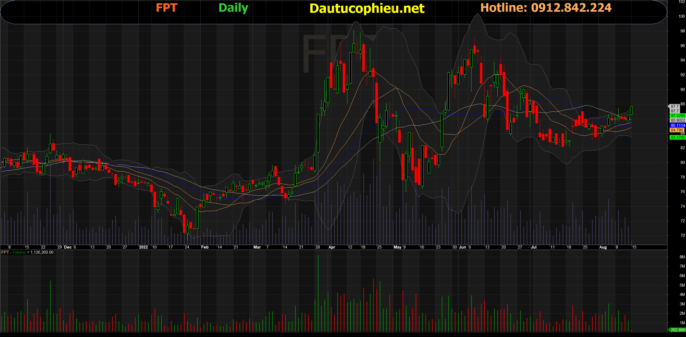Click the green Daily timeframe label
Image resolution: width=686 pixels, height=337 pixels.
pos(233,8)
